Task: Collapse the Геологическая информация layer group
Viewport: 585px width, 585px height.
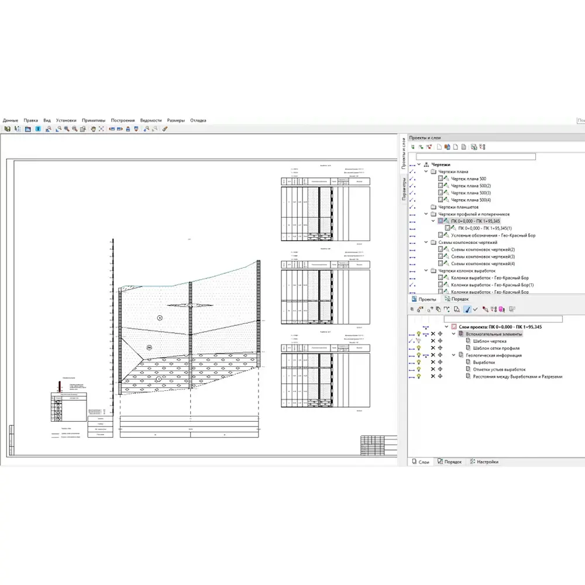Action: pyautogui.click(x=453, y=355)
